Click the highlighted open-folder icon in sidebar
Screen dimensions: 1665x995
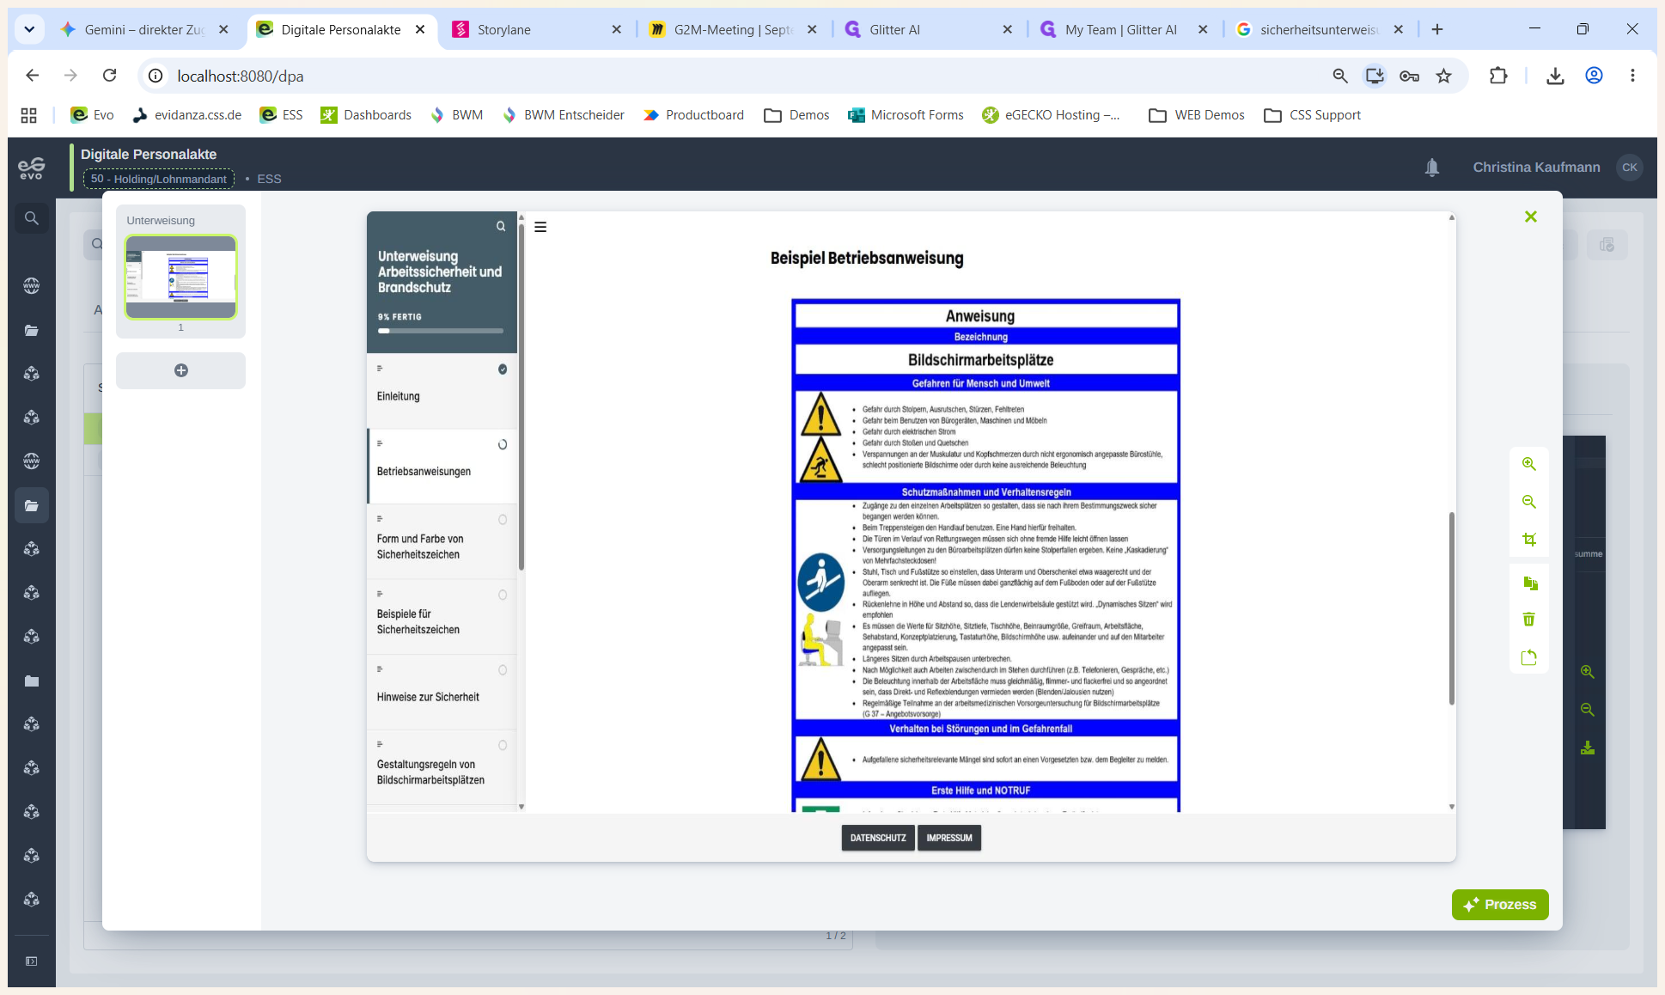click(x=32, y=505)
